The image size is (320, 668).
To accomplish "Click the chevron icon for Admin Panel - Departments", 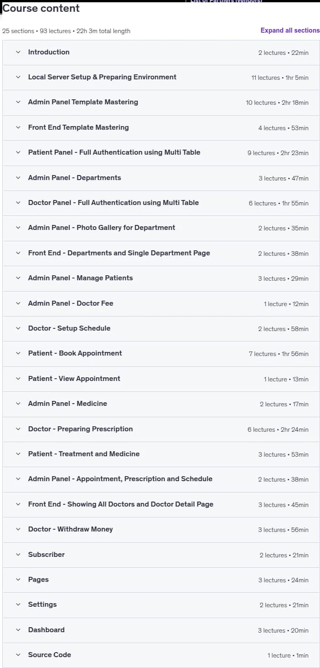I will coord(18,178).
